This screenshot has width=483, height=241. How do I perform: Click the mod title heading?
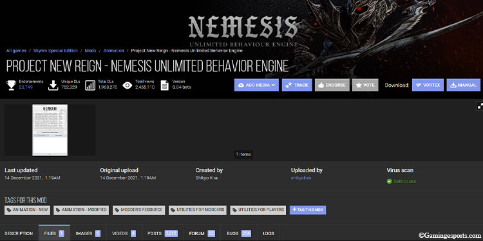click(x=147, y=66)
